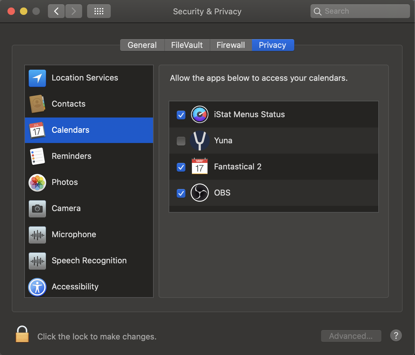Click the Fantastical 2 calendar icon
The height and width of the screenshot is (355, 415).
click(x=200, y=166)
